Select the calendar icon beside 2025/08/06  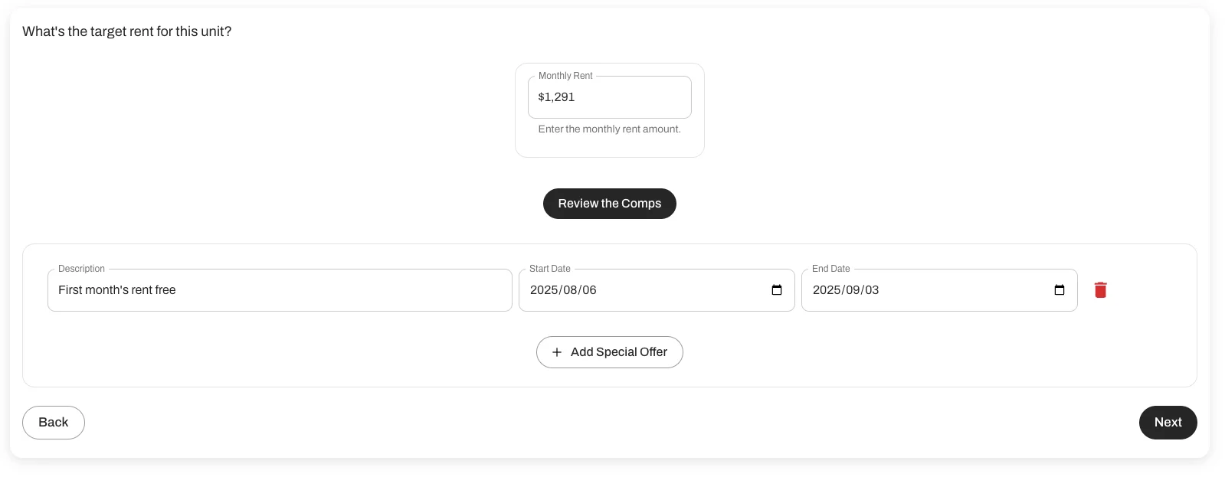776,290
